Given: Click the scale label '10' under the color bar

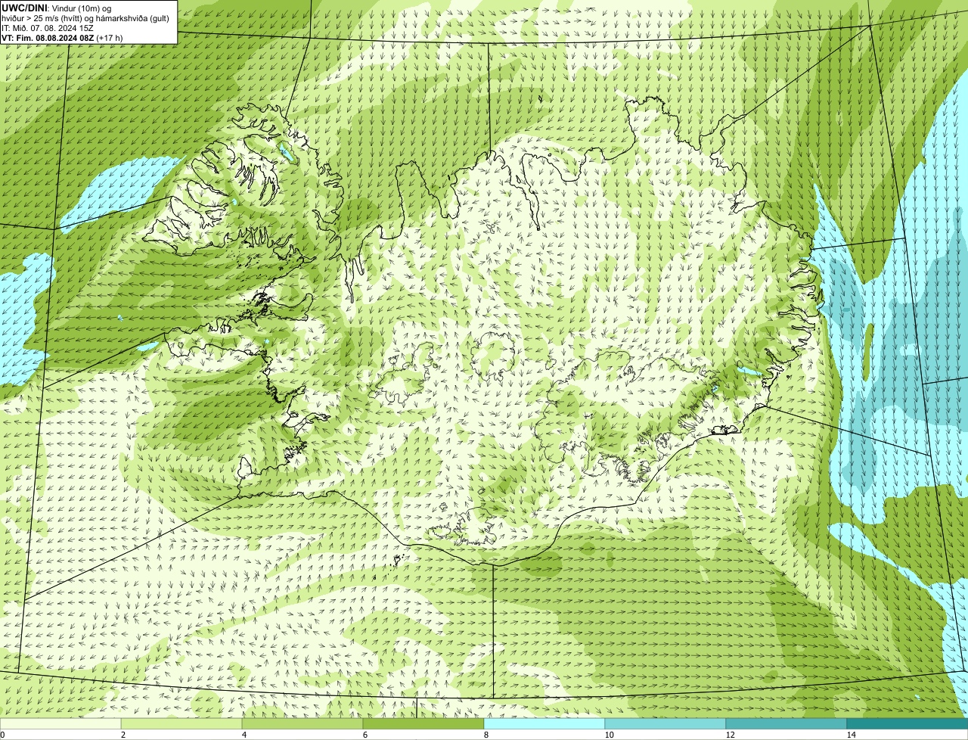Looking at the screenshot, I should pyautogui.click(x=609, y=735).
